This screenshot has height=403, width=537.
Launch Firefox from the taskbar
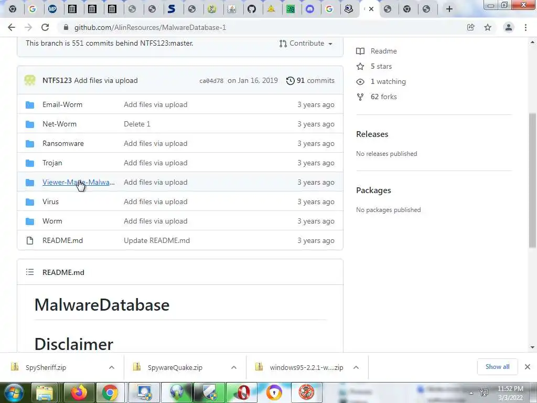pyautogui.click(x=79, y=393)
